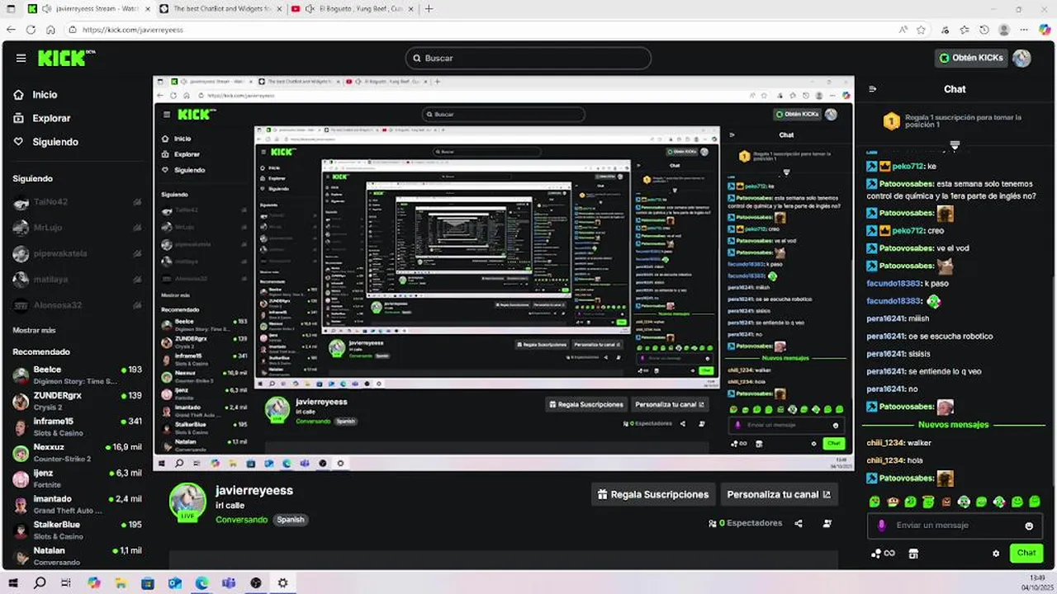Image resolution: width=1057 pixels, height=594 pixels.
Task: Open browser history icon
Action: click(984, 30)
